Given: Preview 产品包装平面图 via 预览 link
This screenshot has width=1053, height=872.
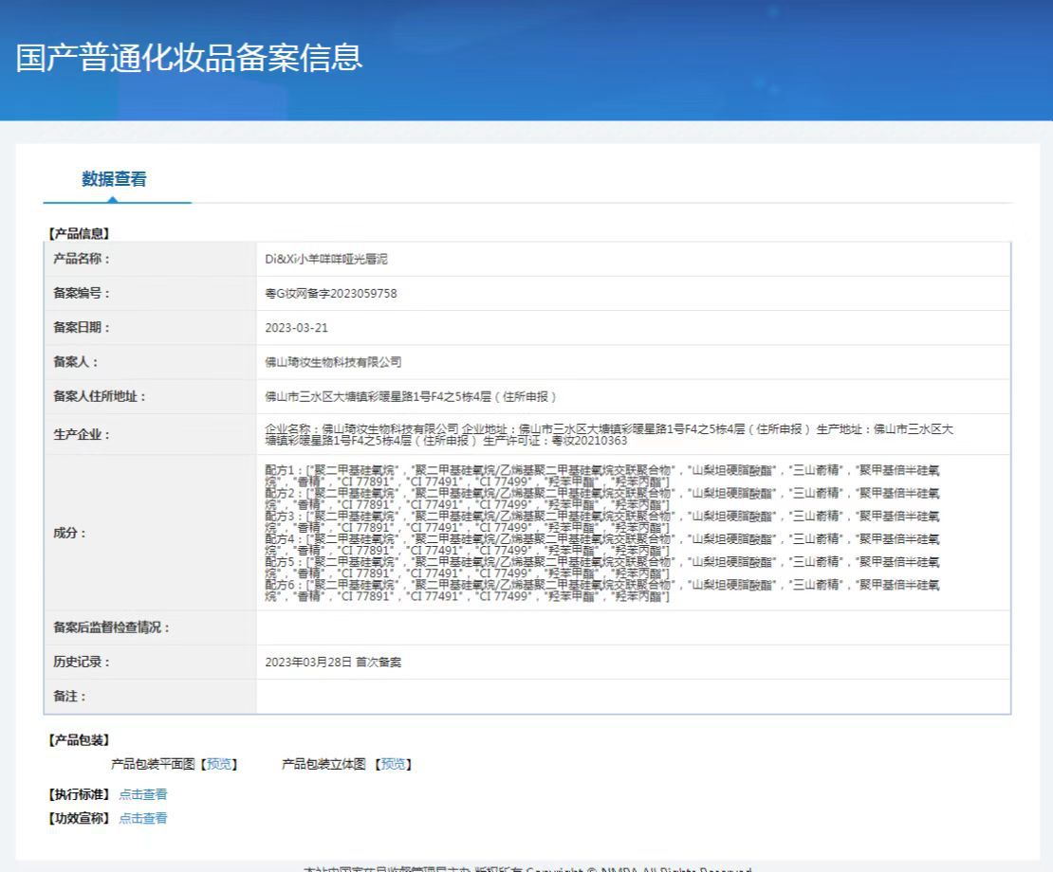Looking at the screenshot, I should 219,764.
